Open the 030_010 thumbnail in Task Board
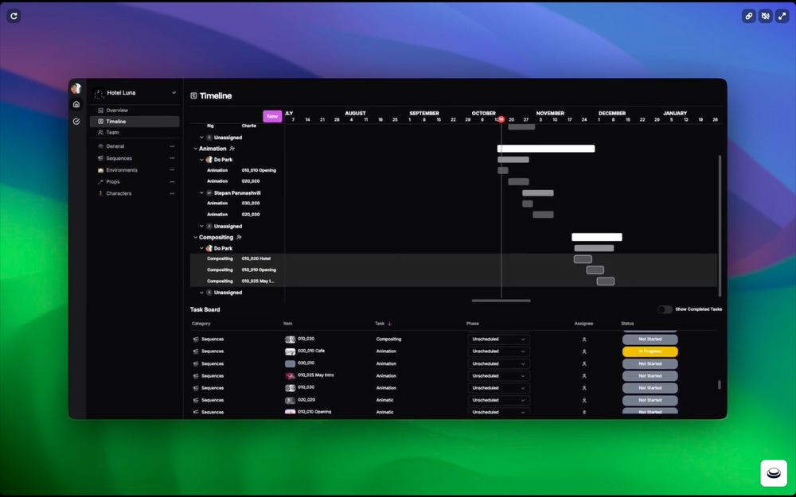 coord(290,363)
